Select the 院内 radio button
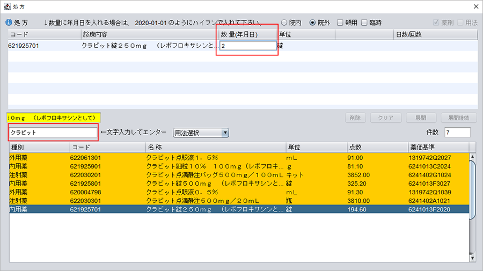483x271 pixels. tap(284, 23)
